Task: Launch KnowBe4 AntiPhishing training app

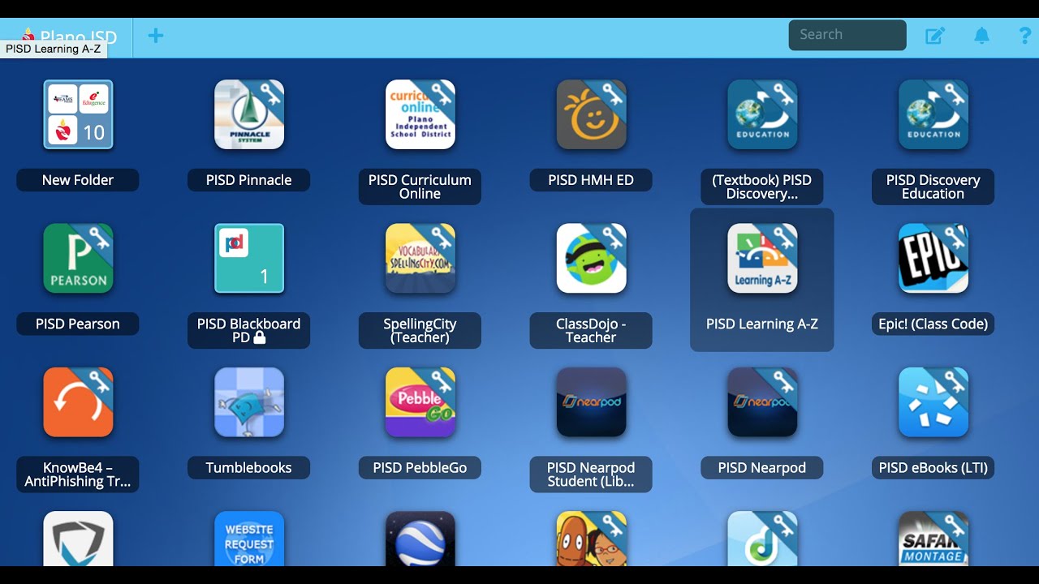Action: [x=78, y=402]
